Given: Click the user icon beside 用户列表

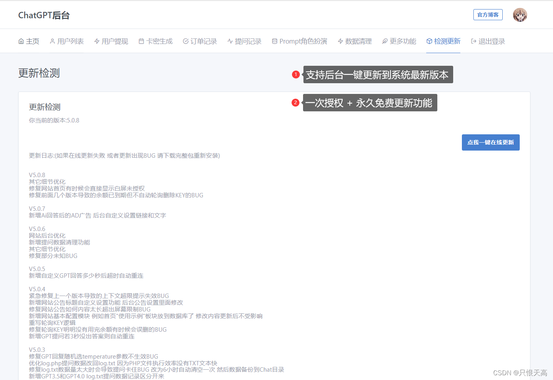Looking at the screenshot, I should point(52,41).
